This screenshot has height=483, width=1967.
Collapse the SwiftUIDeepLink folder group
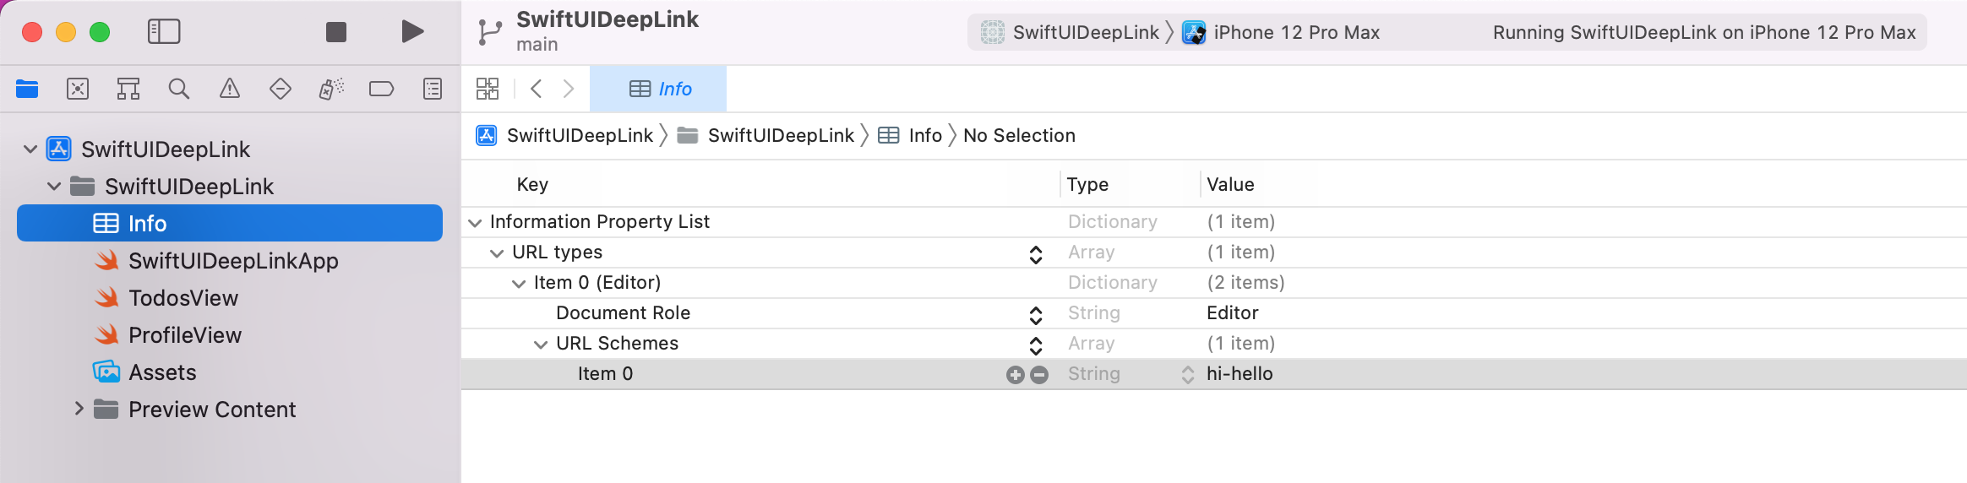(x=54, y=187)
